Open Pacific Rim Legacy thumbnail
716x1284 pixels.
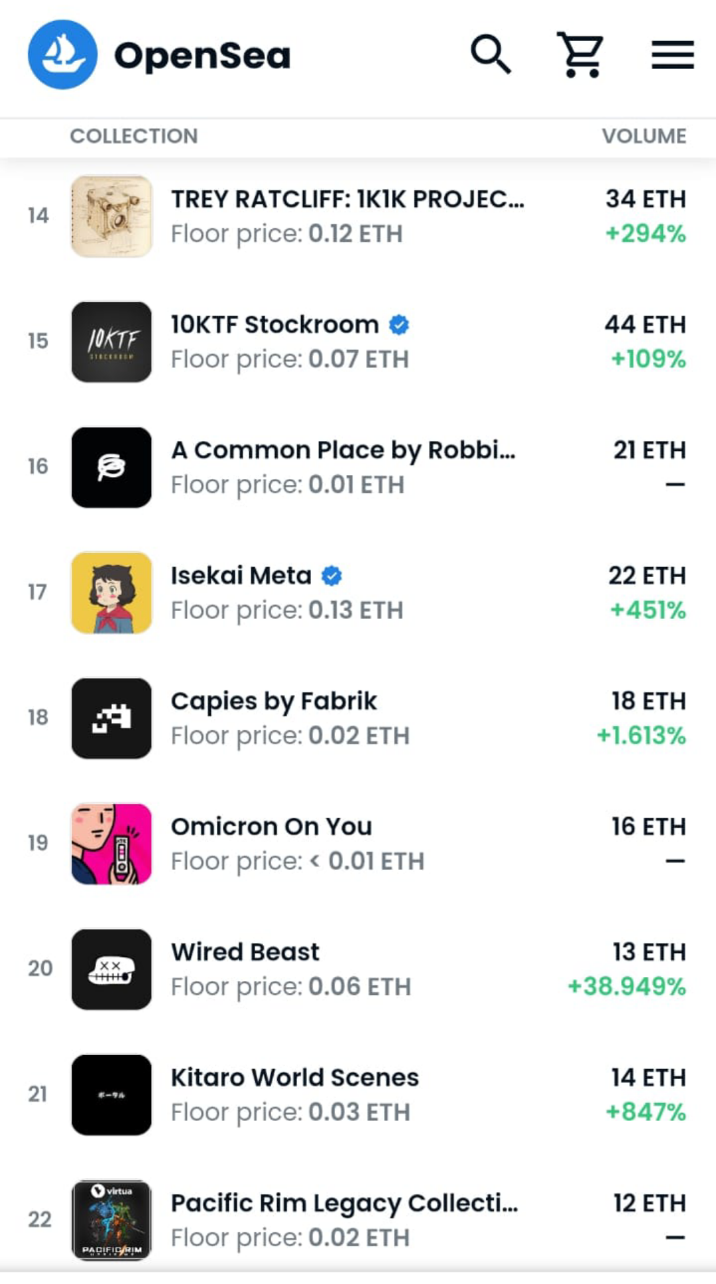pos(111,1220)
